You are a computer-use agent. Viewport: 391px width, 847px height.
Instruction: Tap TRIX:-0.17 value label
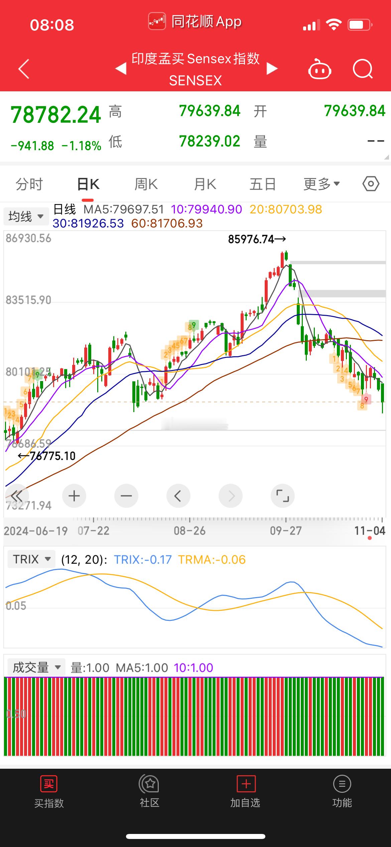143,560
